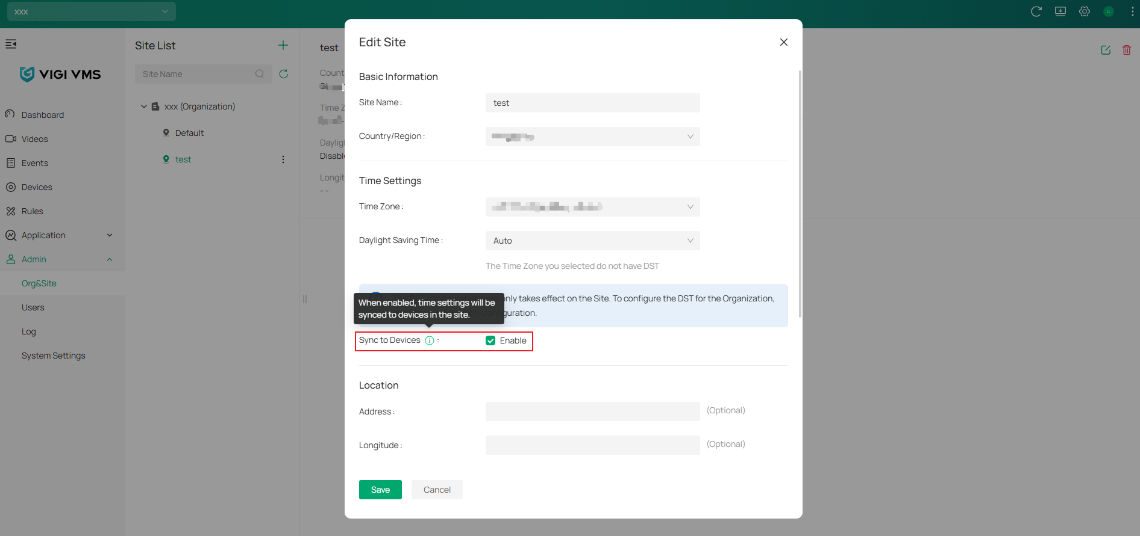
Task: Save the site settings
Action: pyautogui.click(x=380, y=490)
